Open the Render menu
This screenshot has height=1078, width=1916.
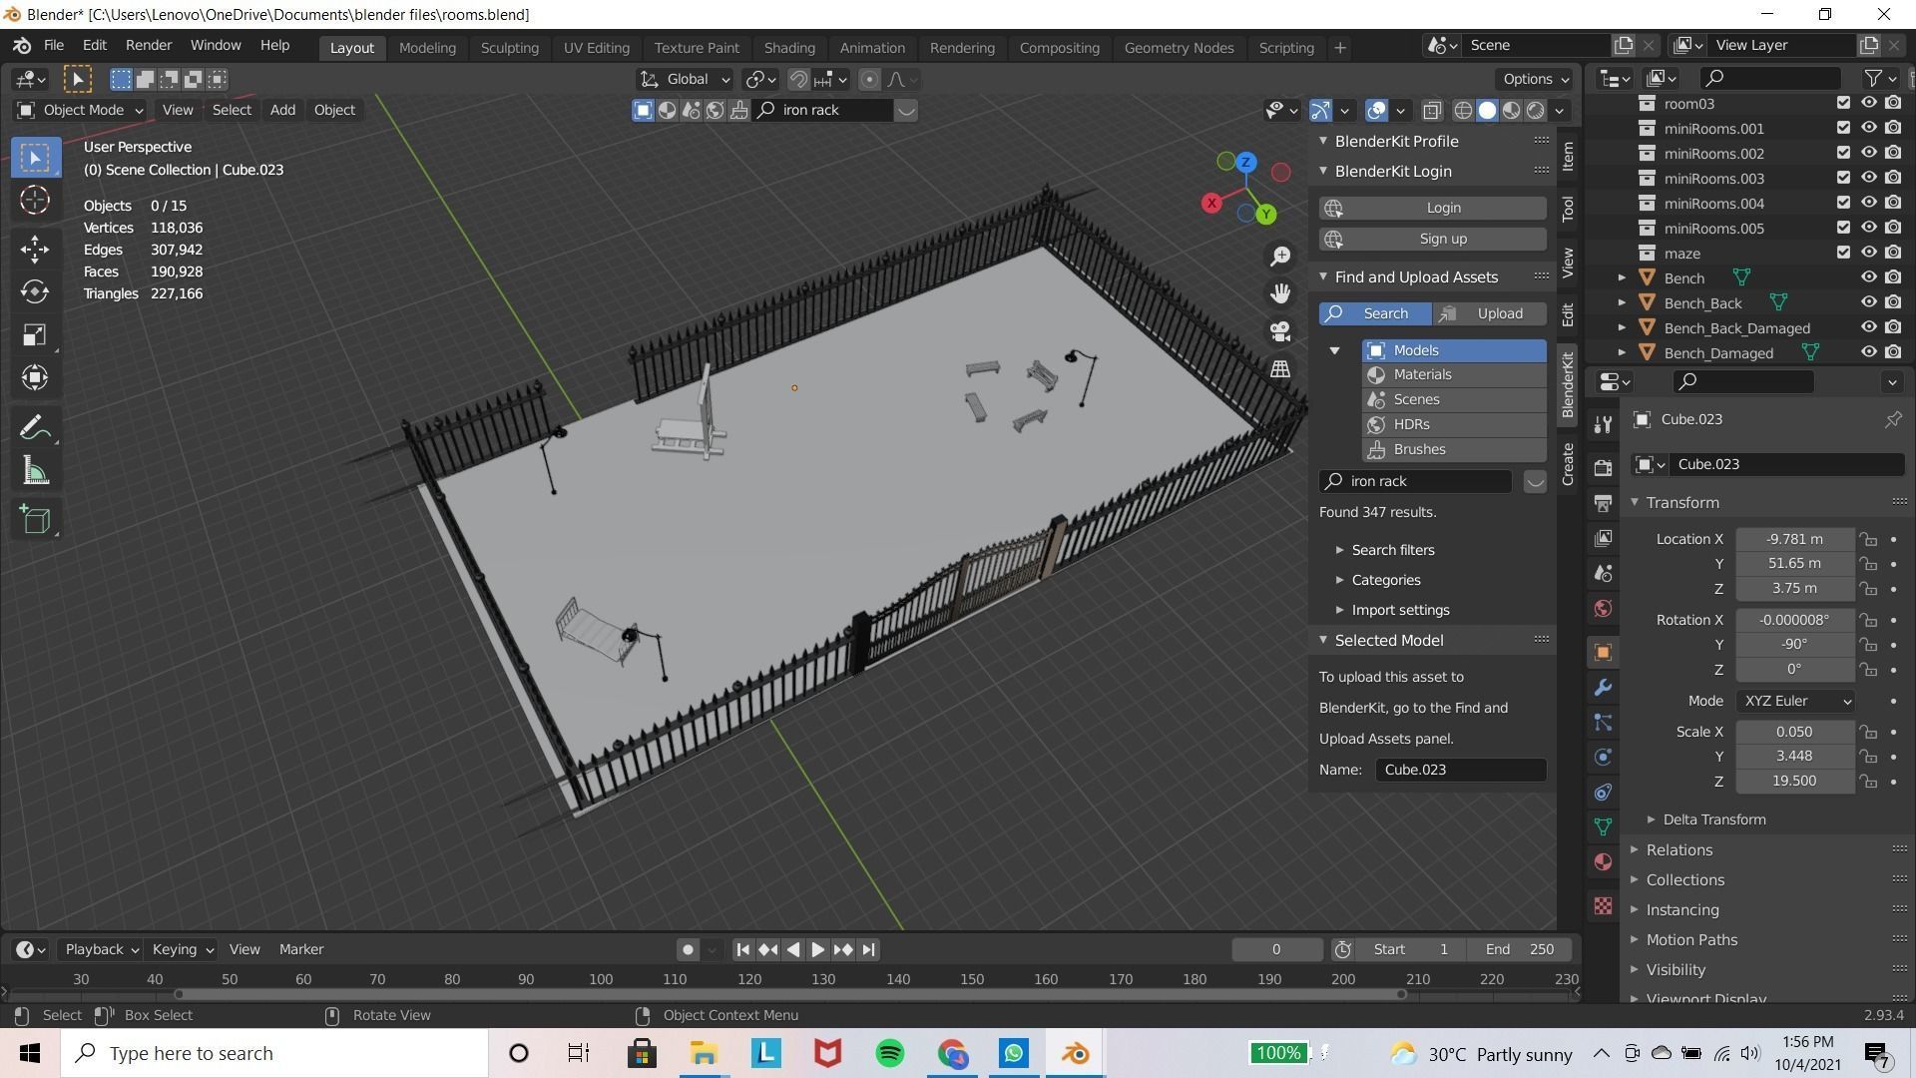(149, 46)
